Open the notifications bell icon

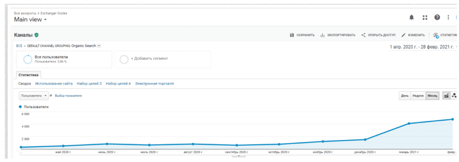tap(411, 17)
